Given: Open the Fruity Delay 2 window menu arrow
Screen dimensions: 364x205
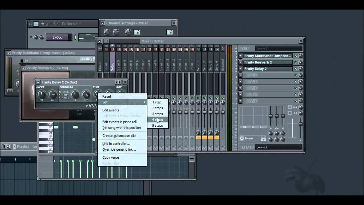Looking at the screenshot, I should pos(38,82).
